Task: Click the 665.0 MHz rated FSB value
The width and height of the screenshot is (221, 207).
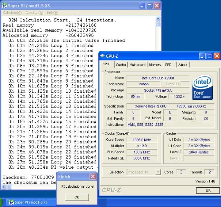Action: 142,158
